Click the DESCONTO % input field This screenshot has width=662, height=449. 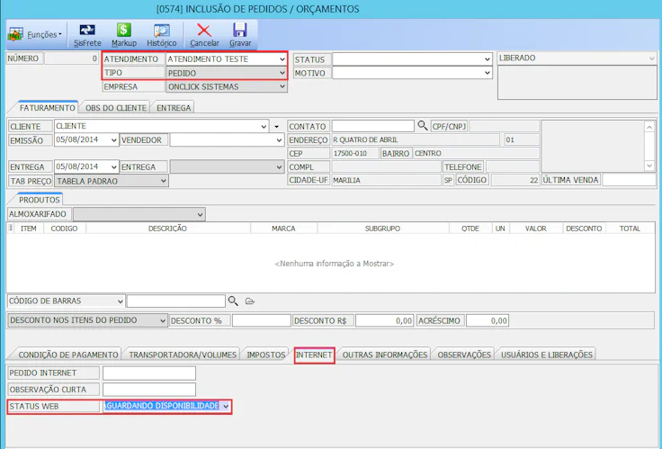262,320
